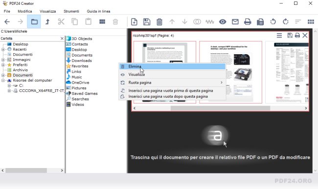Close the ricohmp301spf document panel

pyautogui.click(x=305, y=36)
